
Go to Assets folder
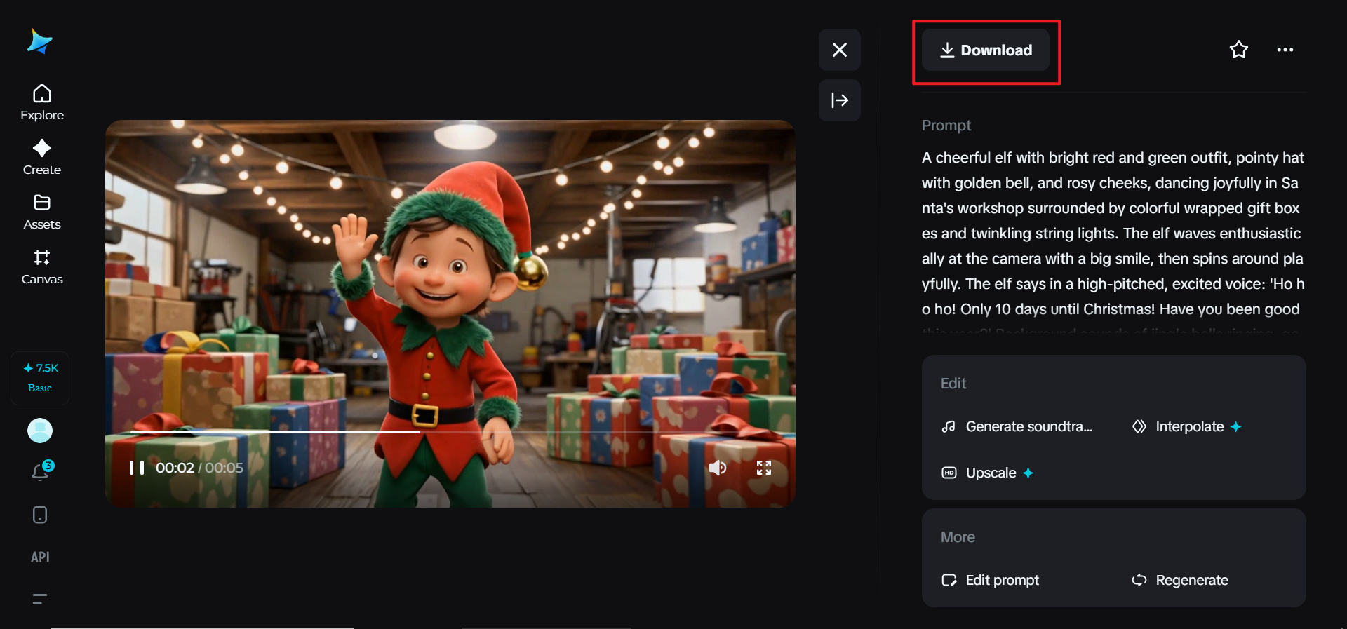point(42,212)
